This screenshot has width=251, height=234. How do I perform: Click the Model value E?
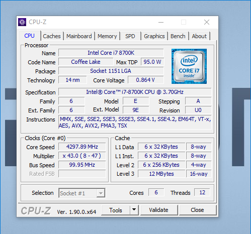136,101
